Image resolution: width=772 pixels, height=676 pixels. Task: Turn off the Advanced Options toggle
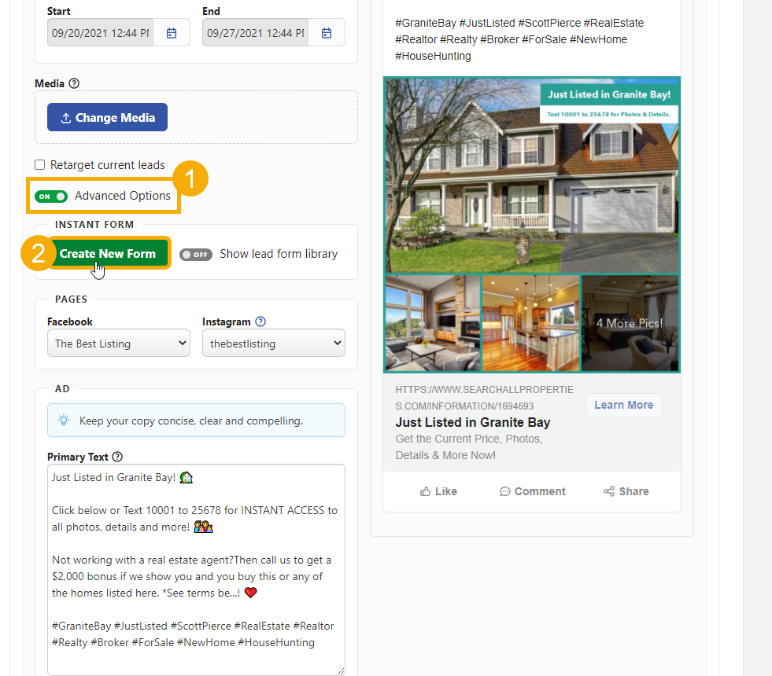coord(51,197)
